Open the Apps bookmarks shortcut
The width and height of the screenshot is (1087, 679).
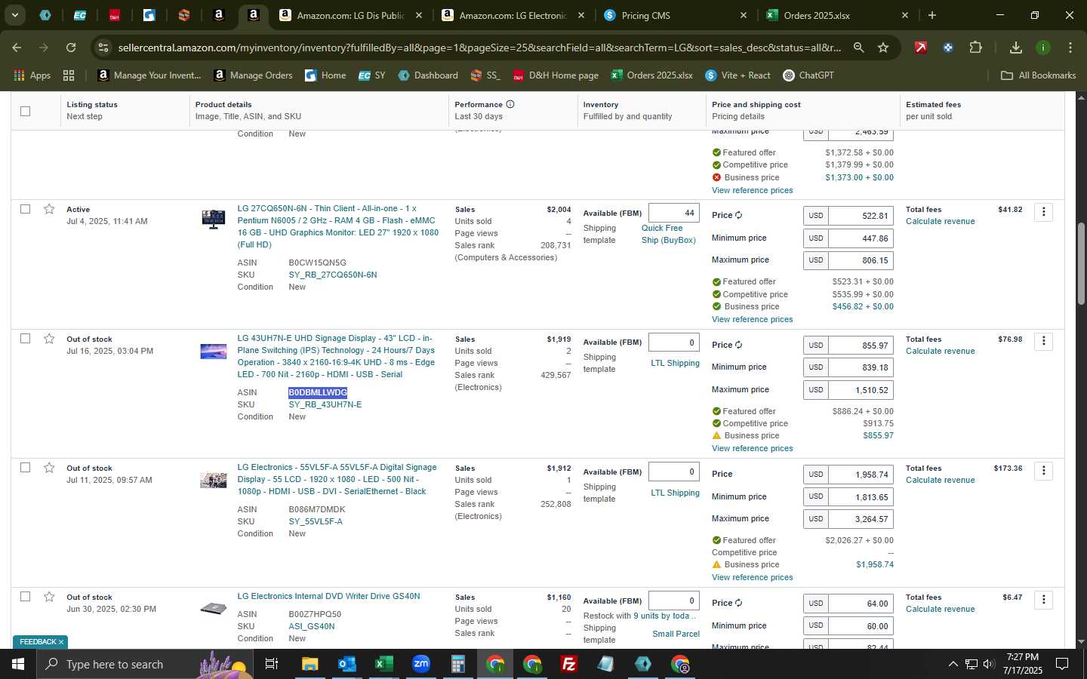(x=32, y=75)
